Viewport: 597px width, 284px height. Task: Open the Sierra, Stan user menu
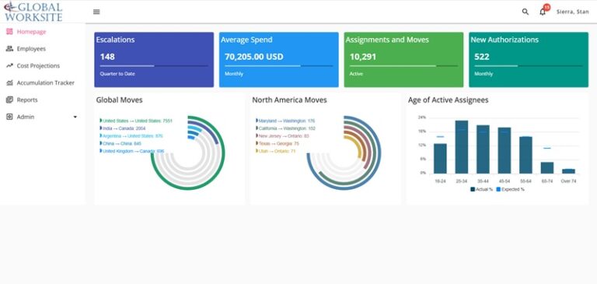(x=573, y=12)
